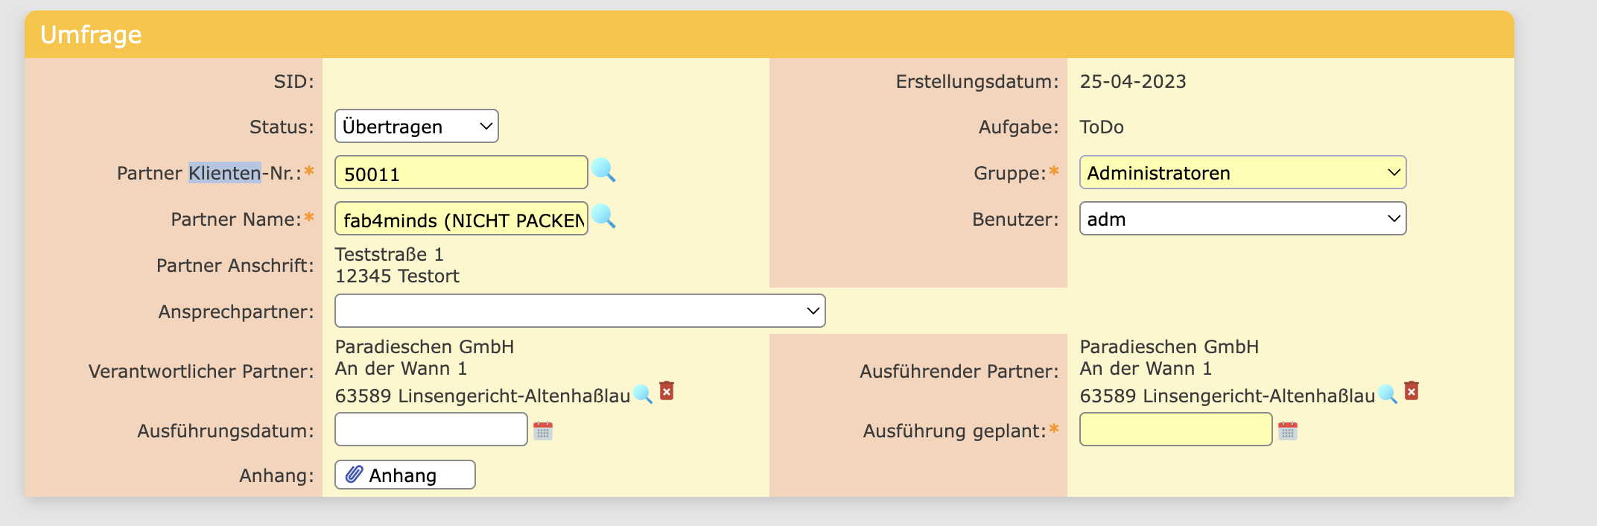Screen dimensions: 1597x526
Task: Expand the Ansprechpartner dropdown
Action: pyautogui.click(x=580, y=311)
